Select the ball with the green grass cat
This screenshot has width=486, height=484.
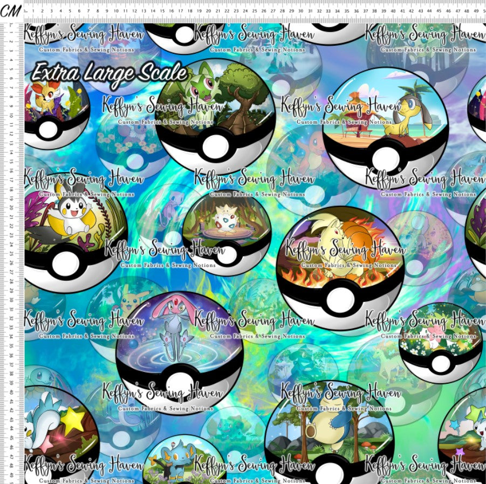(215, 116)
